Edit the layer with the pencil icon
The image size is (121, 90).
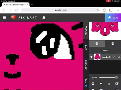117,83
